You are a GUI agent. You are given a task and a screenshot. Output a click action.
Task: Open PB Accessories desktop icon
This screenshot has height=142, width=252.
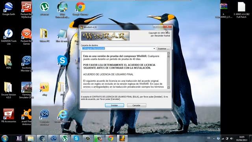[x=9, y=116]
